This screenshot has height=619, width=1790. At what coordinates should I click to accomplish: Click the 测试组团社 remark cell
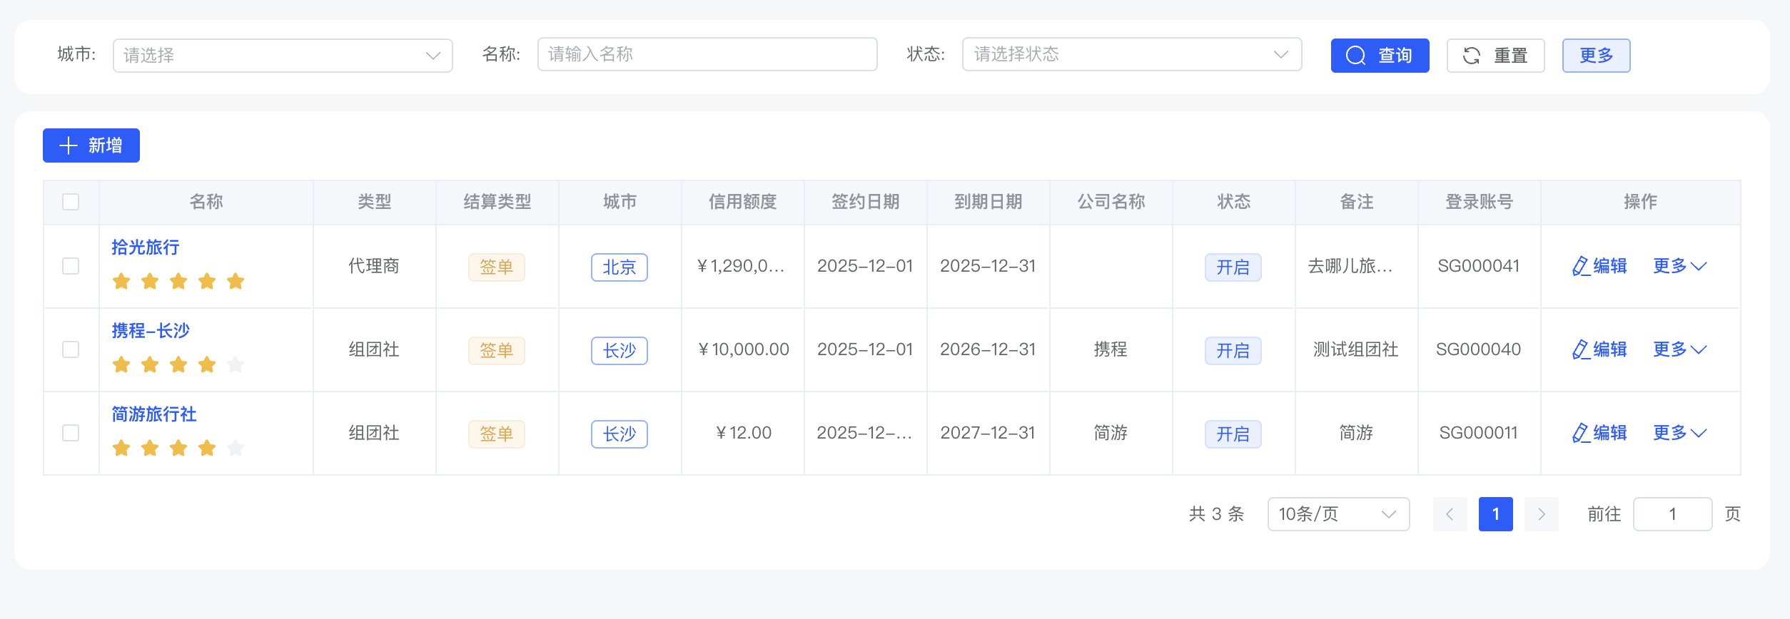[1356, 349]
